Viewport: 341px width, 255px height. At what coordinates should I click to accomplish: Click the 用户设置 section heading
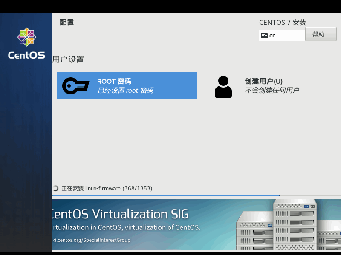click(68, 59)
